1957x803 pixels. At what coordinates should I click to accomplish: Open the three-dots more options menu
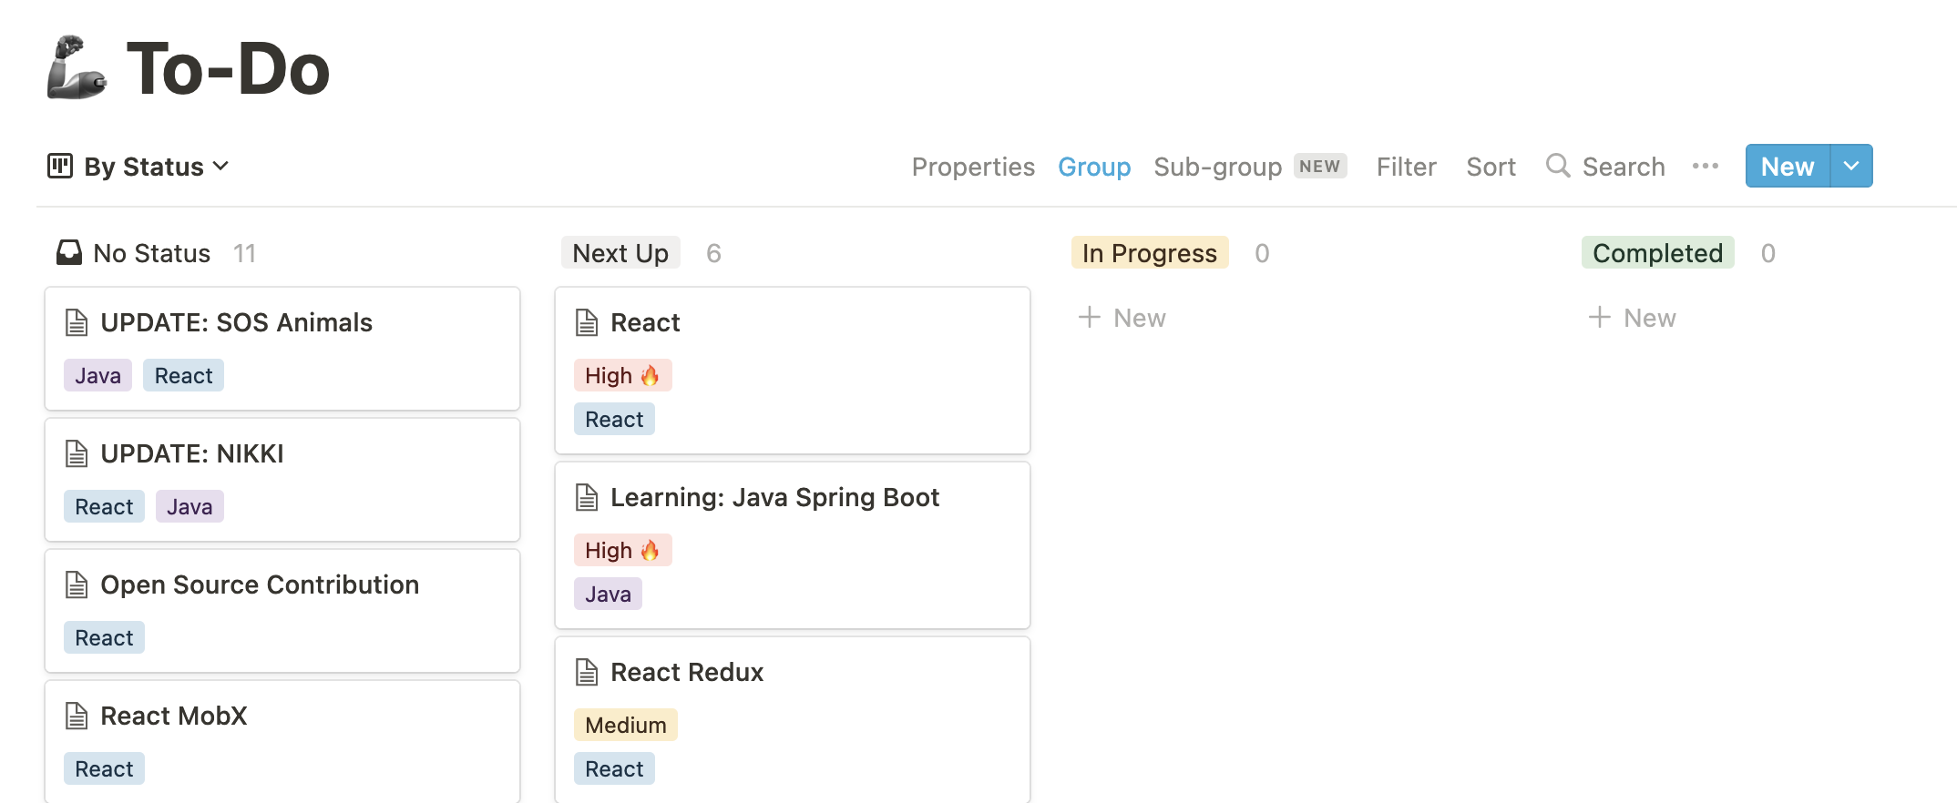click(1705, 166)
